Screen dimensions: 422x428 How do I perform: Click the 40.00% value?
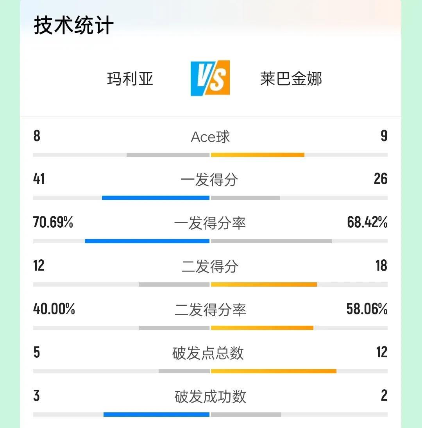click(x=54, y=309)
